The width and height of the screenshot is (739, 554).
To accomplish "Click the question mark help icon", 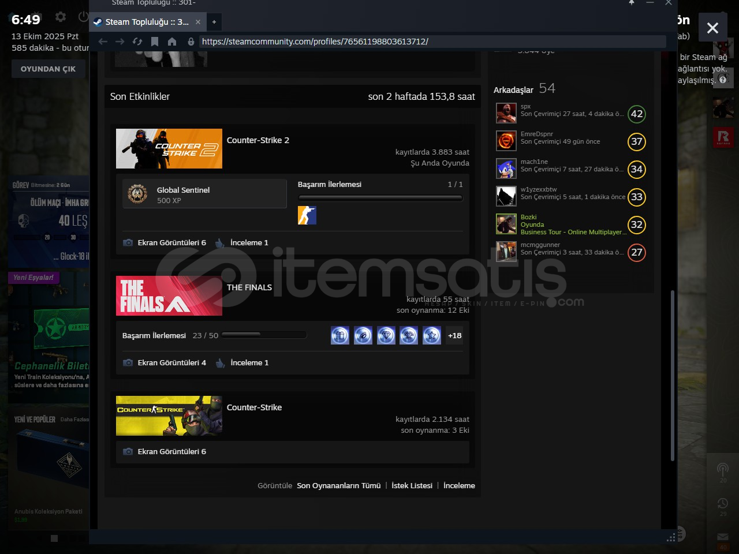I will (x=723, y=80).
